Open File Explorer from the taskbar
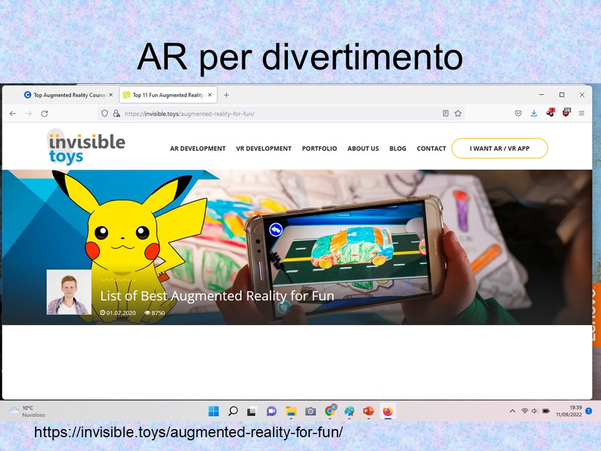The height and width of the screenshot is (451, 601). pyautogui.click(x=291, y=411)
